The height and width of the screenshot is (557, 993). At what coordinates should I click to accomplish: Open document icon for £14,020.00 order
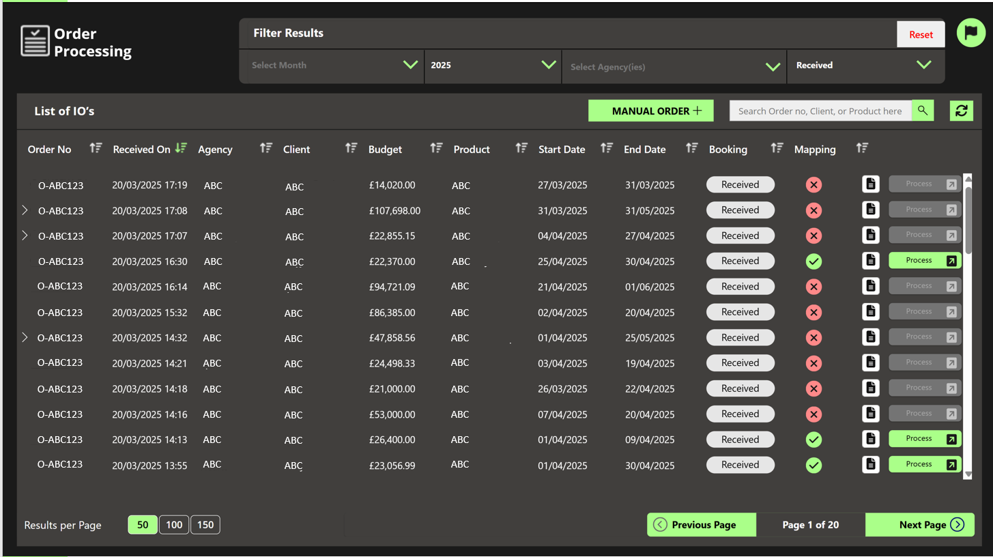pyautogui.click(x=870, y=184)
